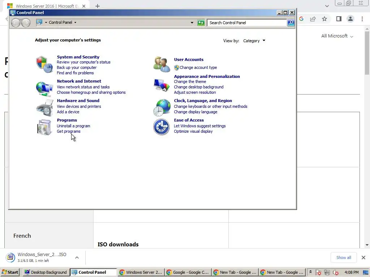The width and height of the screenshot is (370, 277).
Task: Open Let Windows suggest settings link
Action: [200, 126]
